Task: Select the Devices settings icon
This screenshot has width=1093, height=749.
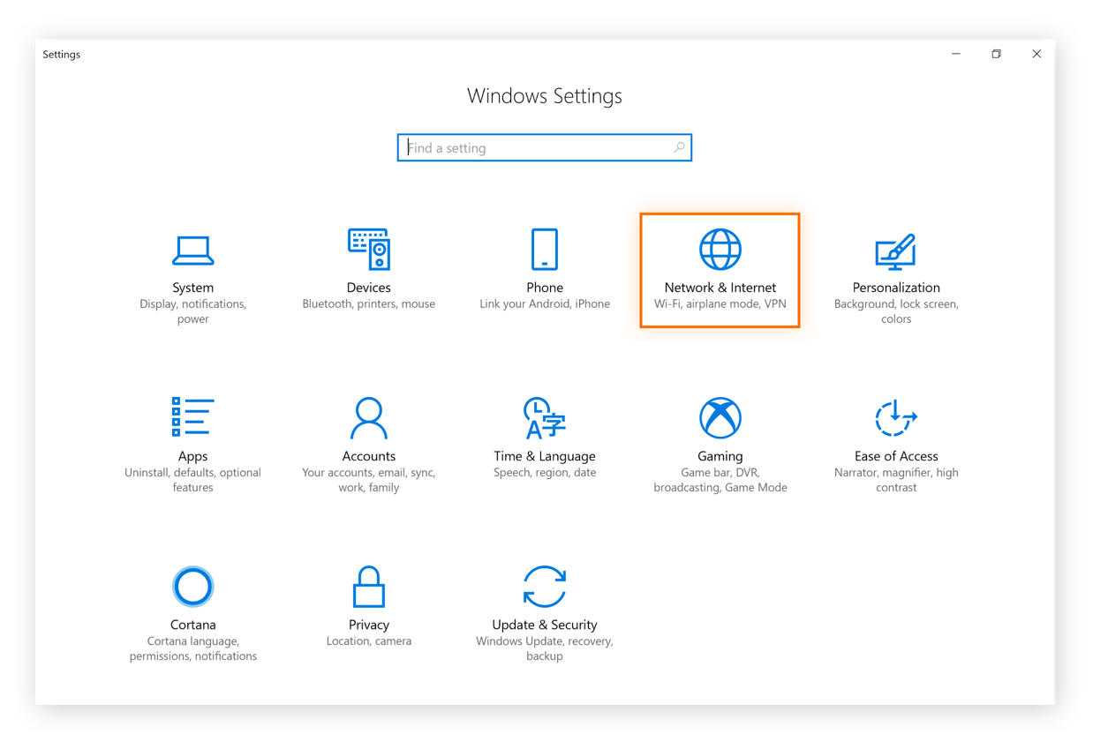Action: pos(368,249)
